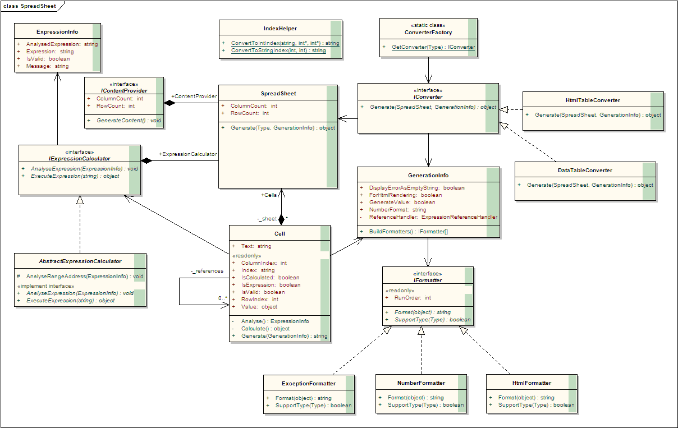This screenshot has width=678, height=428.
Task: Select the ExceptionFormatter class title
Action: (x=308, y=384)
